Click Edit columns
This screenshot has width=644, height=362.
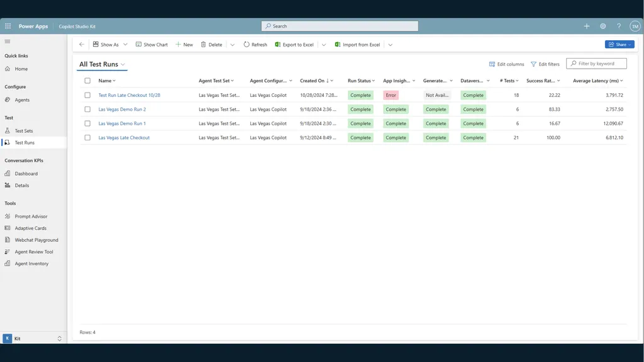pyautogui.click(x=506, y=64)
